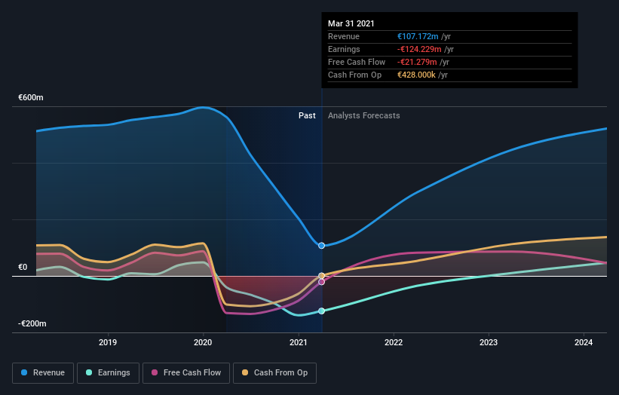Click the €0 y-axis label

(23, 267)
